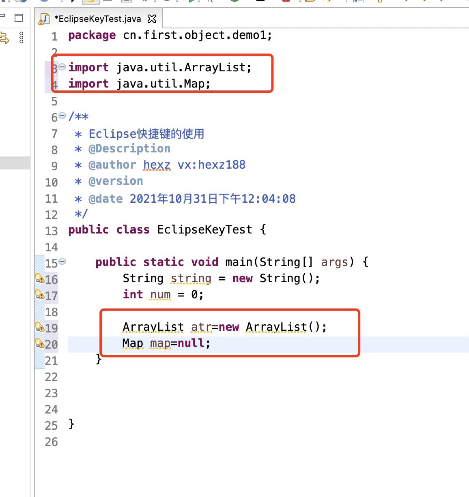Click the 'EclipseKeyTest' class name in declaration
Image resolution: width=469 pixels, height=497 pixels.
pyautogui.click(x=204, y=230)
